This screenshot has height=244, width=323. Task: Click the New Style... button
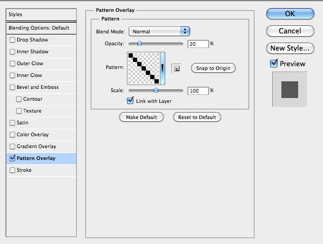[x=290, y=48]
